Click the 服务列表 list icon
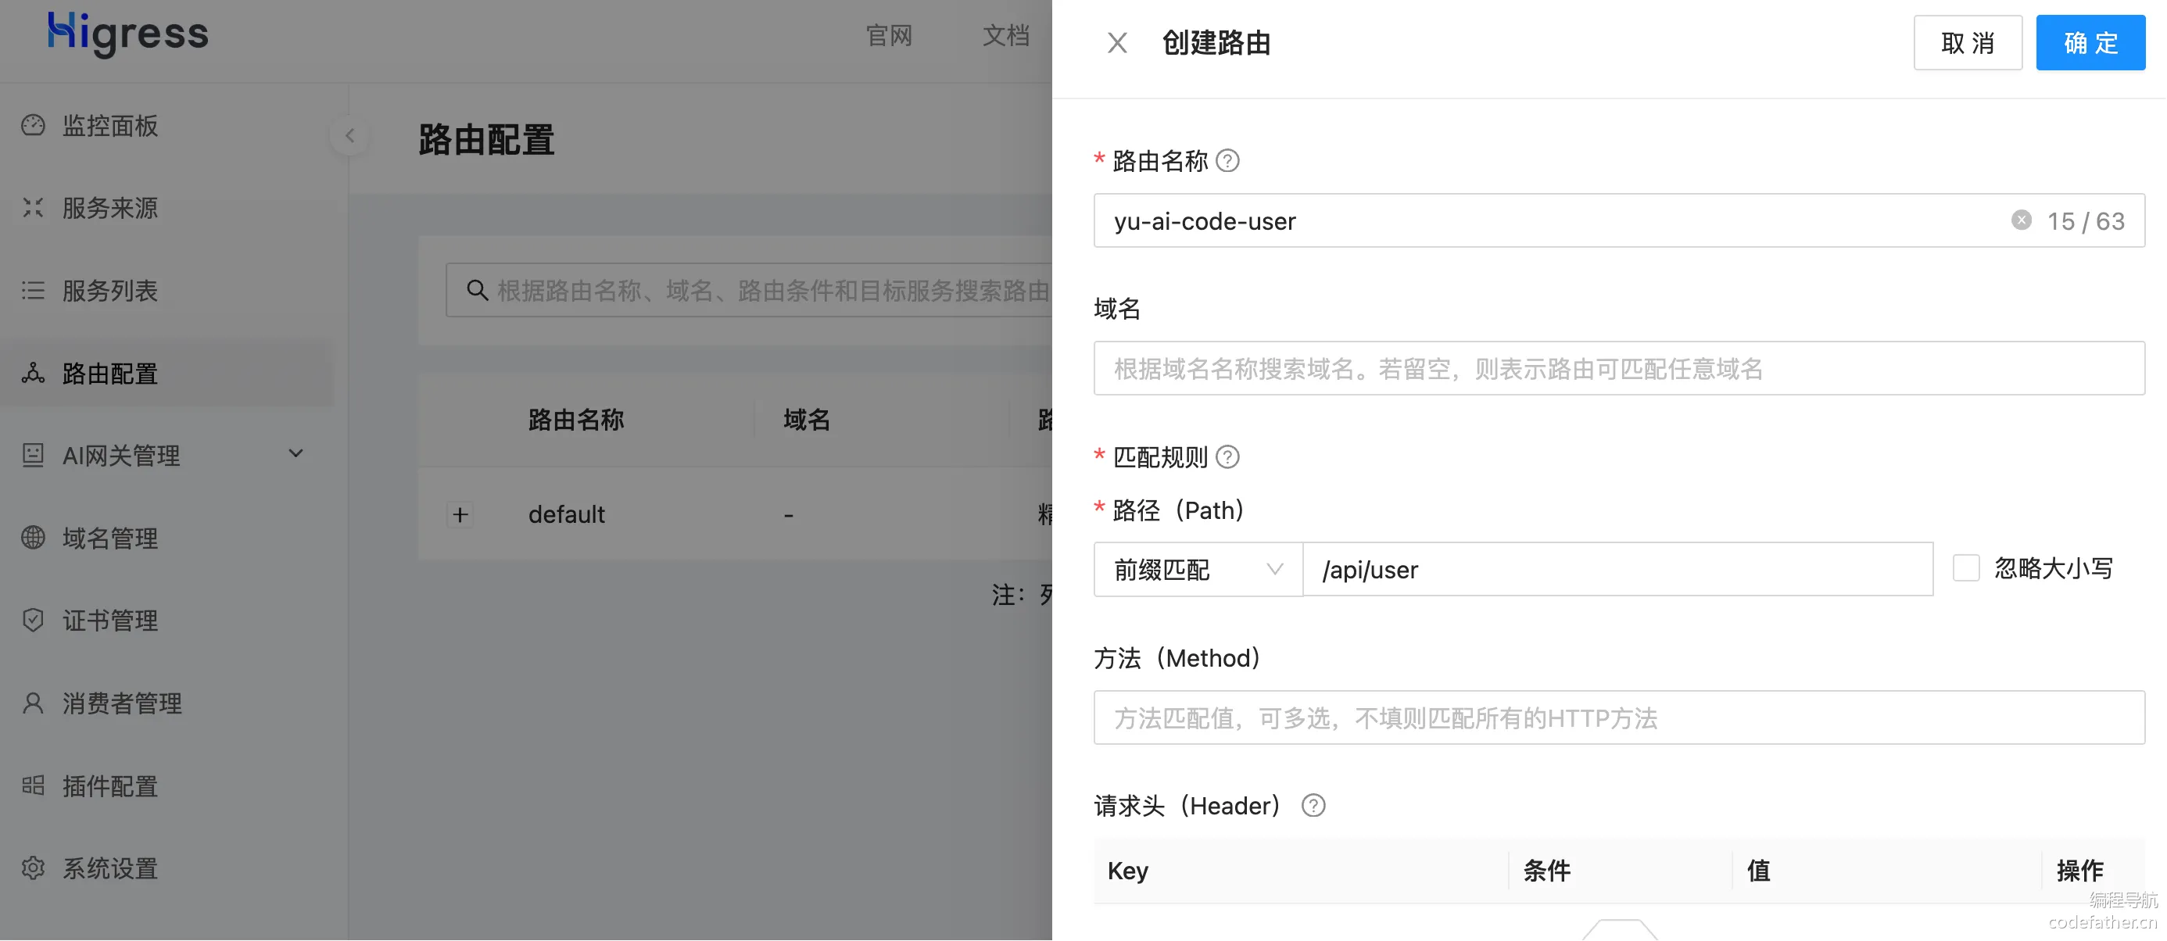 [33, 291]
